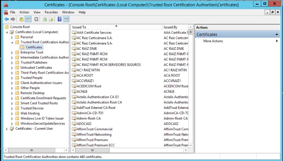Select AC RAIZ FNMT-RCM SERVIDORES SEGUROS certificate
Screen dimensions: 283x161
(x=109, y=65)
